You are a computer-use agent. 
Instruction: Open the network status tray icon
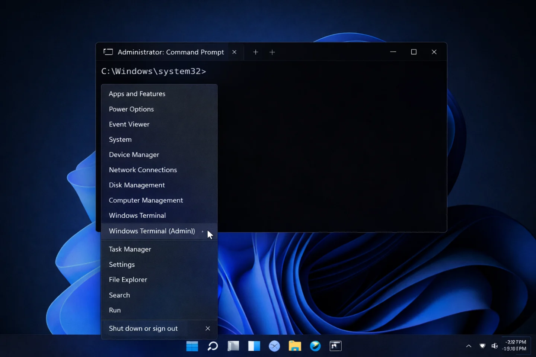[482, 346]
